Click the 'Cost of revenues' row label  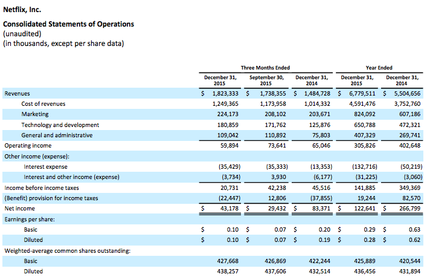coord(43,104)
